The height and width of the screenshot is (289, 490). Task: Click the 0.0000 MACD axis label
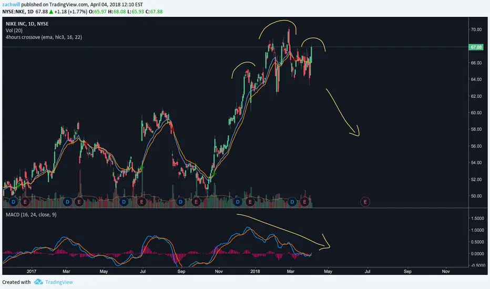click(477, 254)
